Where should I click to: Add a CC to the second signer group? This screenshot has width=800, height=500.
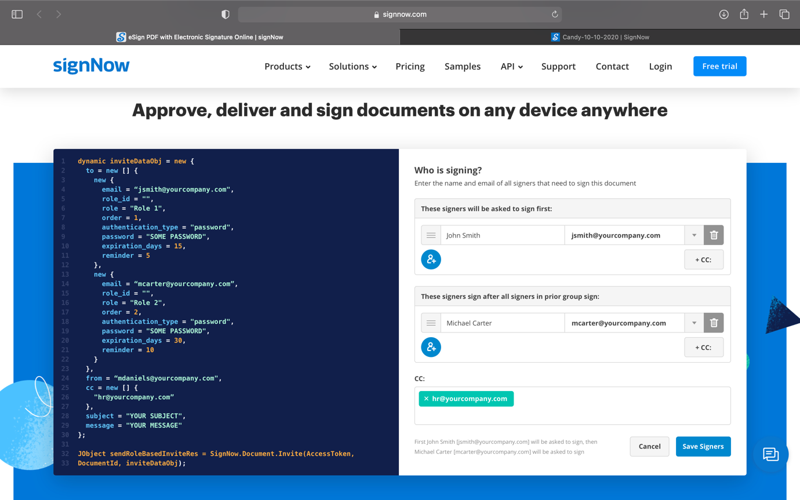coord(704,347)
